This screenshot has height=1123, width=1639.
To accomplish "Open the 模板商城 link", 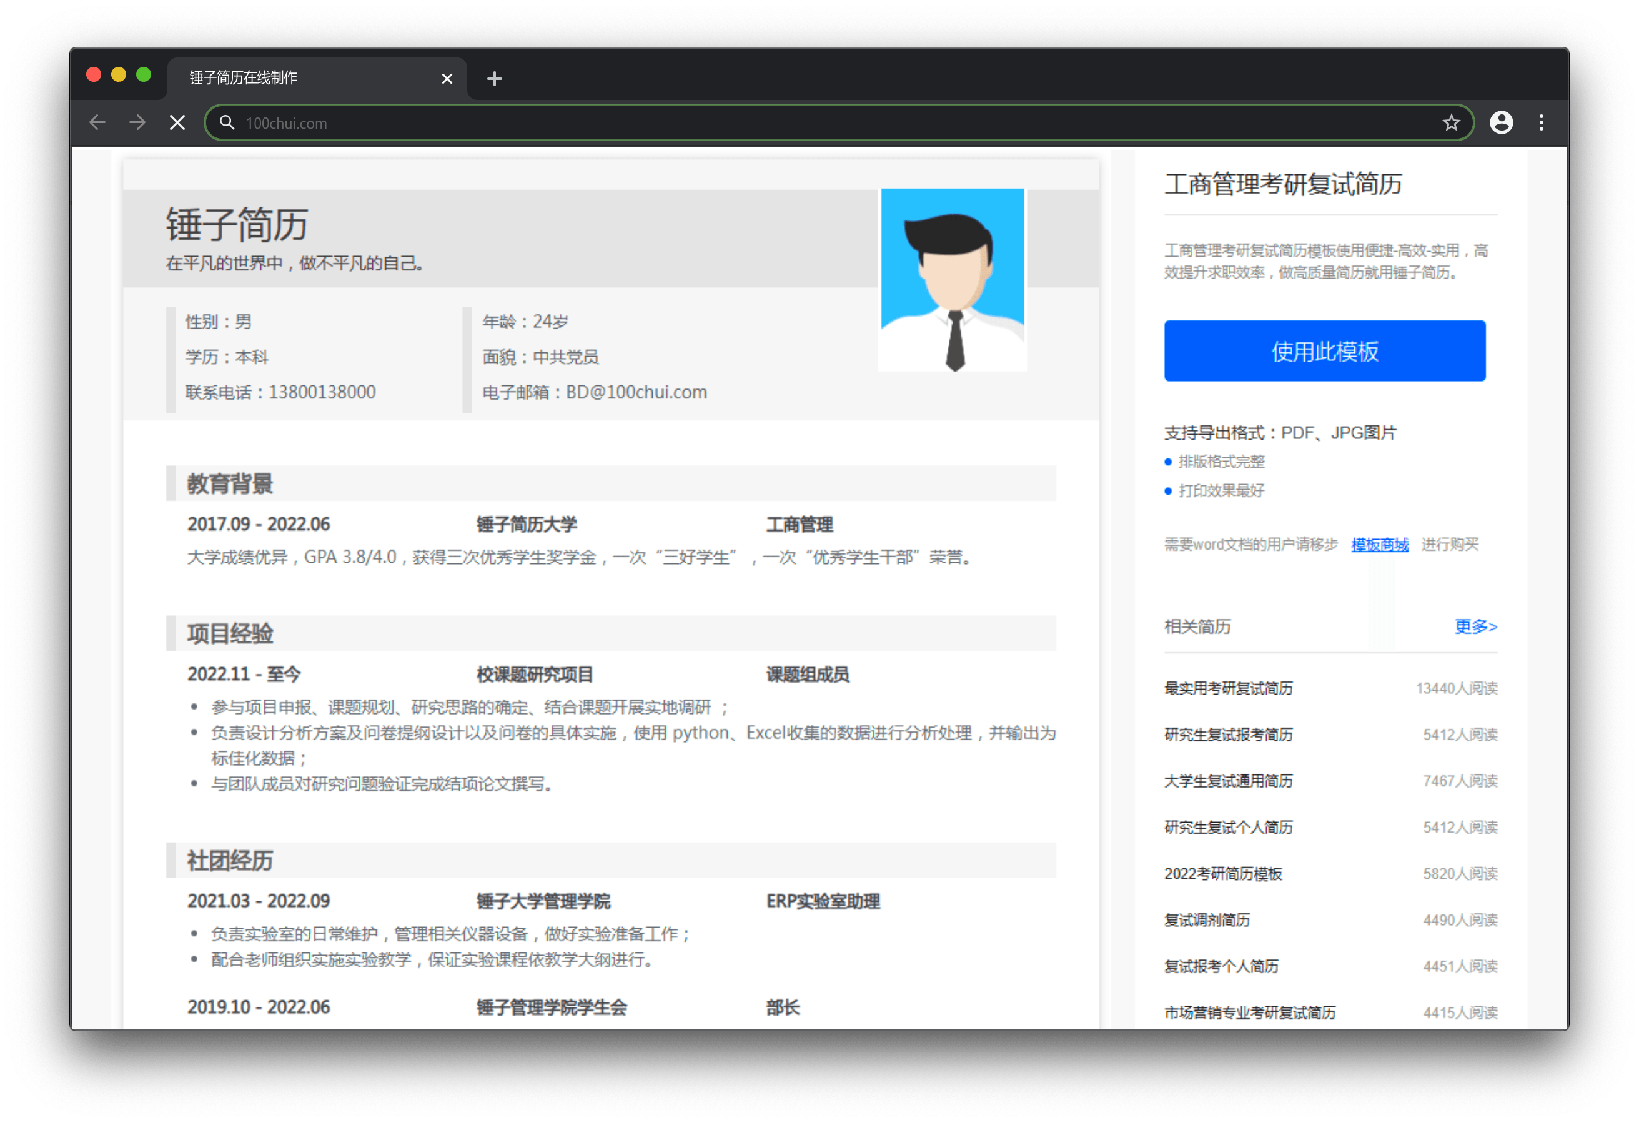I will (x=1379, y=544).
